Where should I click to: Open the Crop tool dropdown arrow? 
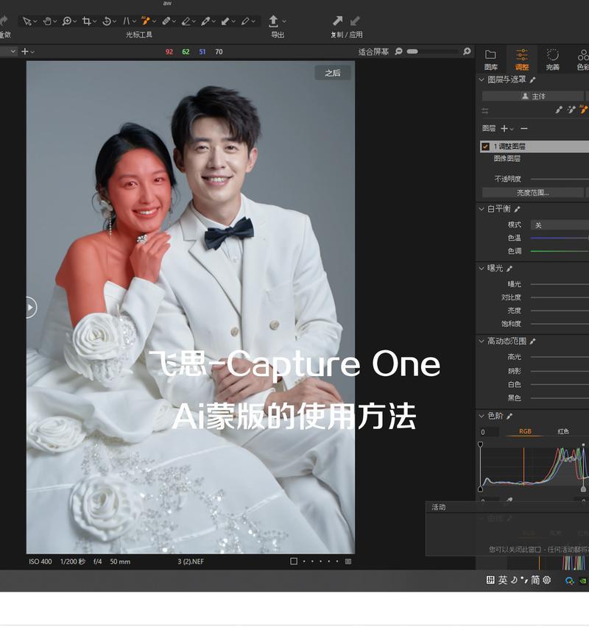pos(95,21)
